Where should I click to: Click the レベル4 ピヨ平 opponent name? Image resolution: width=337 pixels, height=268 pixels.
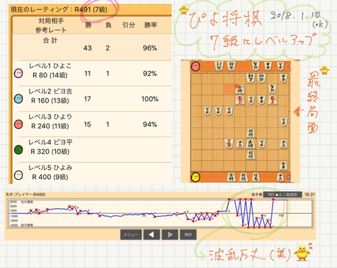[x=51, y=142]
